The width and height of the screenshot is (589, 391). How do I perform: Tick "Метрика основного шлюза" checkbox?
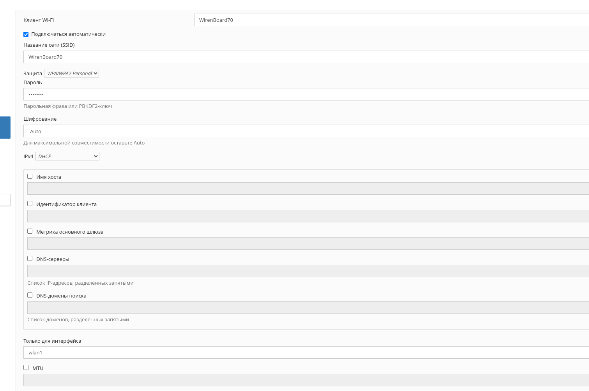tap(30, 231)
